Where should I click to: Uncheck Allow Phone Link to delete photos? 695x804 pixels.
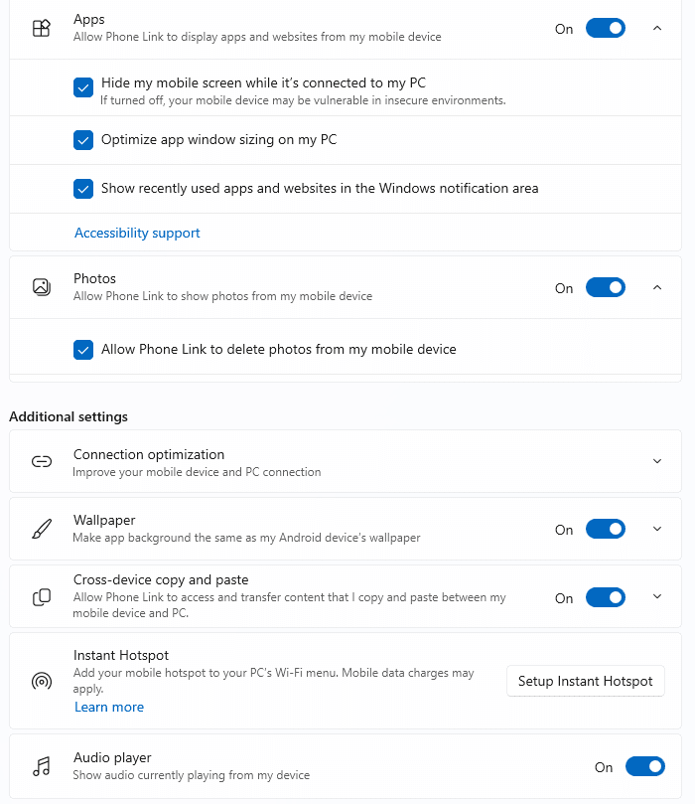coord(83,350)
